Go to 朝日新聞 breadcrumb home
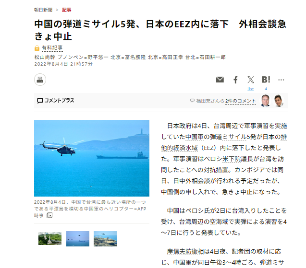The image size is (306, 268). (43, 10)
